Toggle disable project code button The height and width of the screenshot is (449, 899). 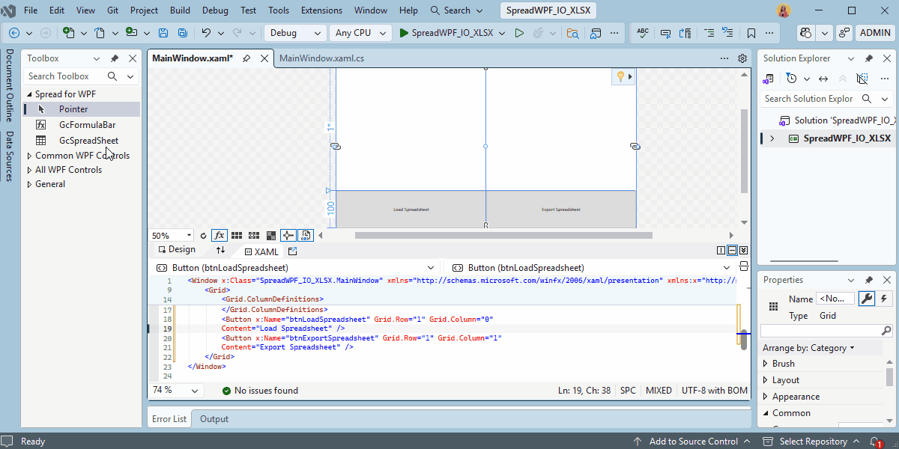[306, 235]
